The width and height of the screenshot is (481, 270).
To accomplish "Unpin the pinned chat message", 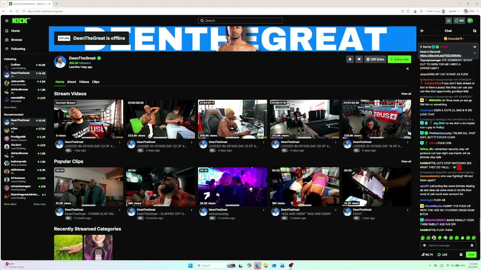I will (x=475, y=47).
